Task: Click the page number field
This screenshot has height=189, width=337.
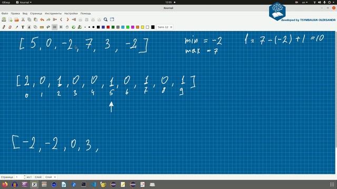Action: [19, 177]
